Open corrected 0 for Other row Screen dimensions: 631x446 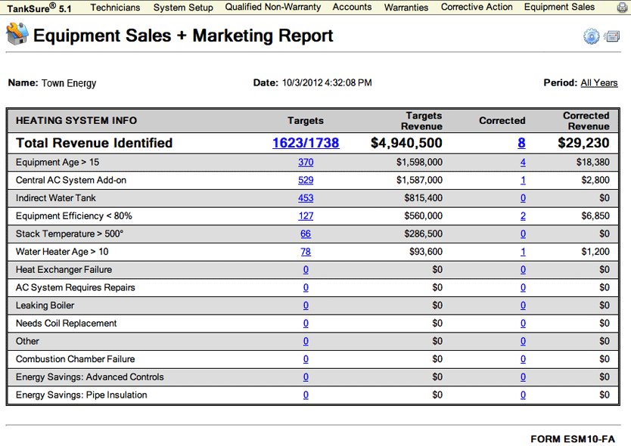pos(523,342)
